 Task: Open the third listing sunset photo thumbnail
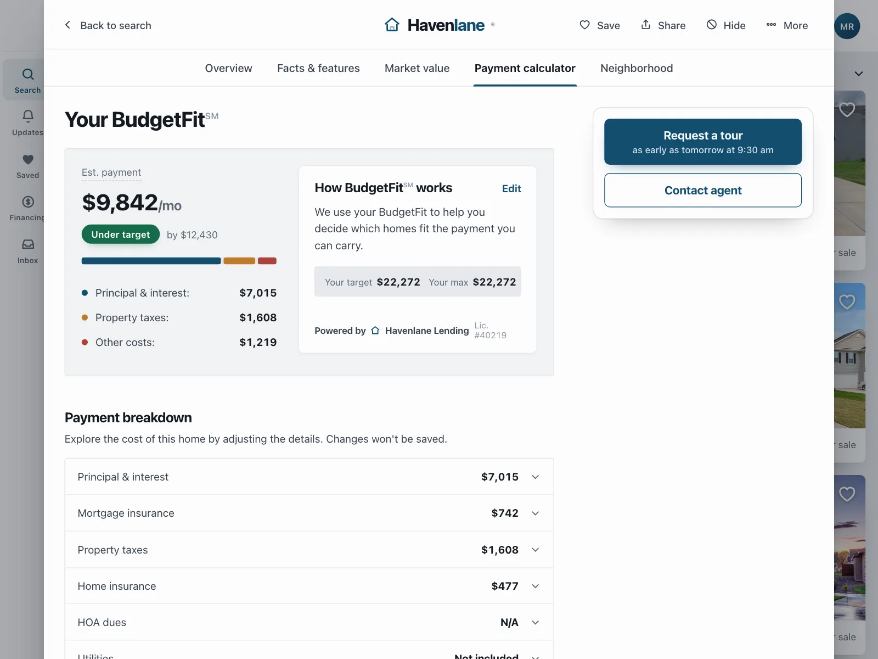coord(849,548)
